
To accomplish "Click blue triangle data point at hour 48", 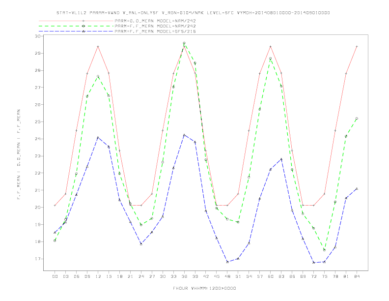I will pyautogui.click(x=227, y=262).
